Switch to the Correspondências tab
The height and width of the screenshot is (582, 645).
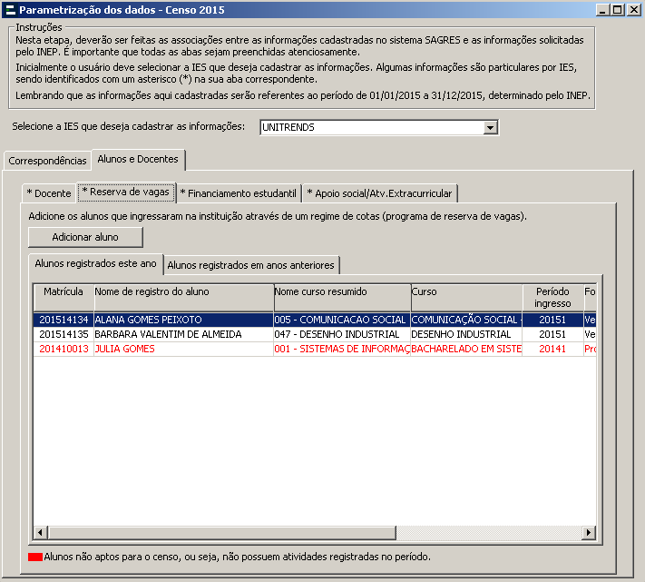tap(47, 161)
